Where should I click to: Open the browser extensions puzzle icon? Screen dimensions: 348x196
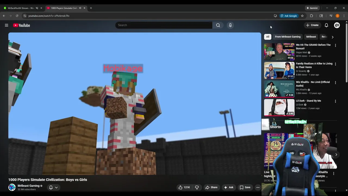click(312, 16)
